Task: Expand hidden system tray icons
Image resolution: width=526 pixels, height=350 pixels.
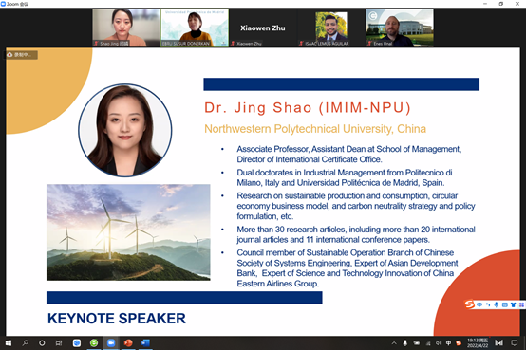Action: coord(394,343)
